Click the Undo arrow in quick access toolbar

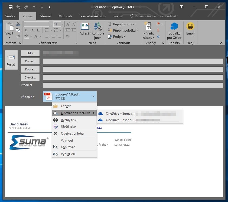(18, 7)
